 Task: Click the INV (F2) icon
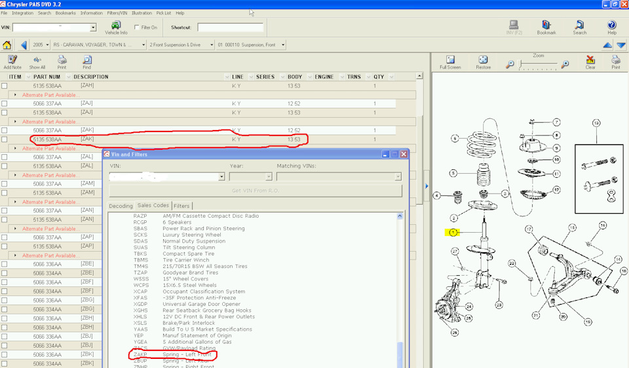point(514,27)
